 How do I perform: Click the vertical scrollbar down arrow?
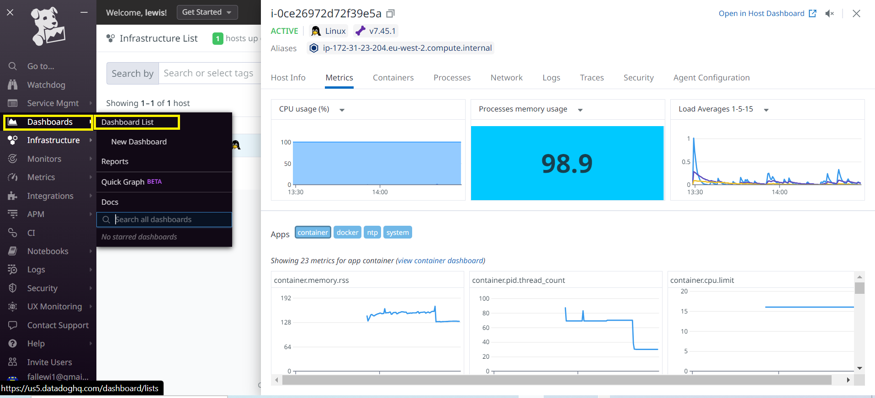(x=859, y=368)
